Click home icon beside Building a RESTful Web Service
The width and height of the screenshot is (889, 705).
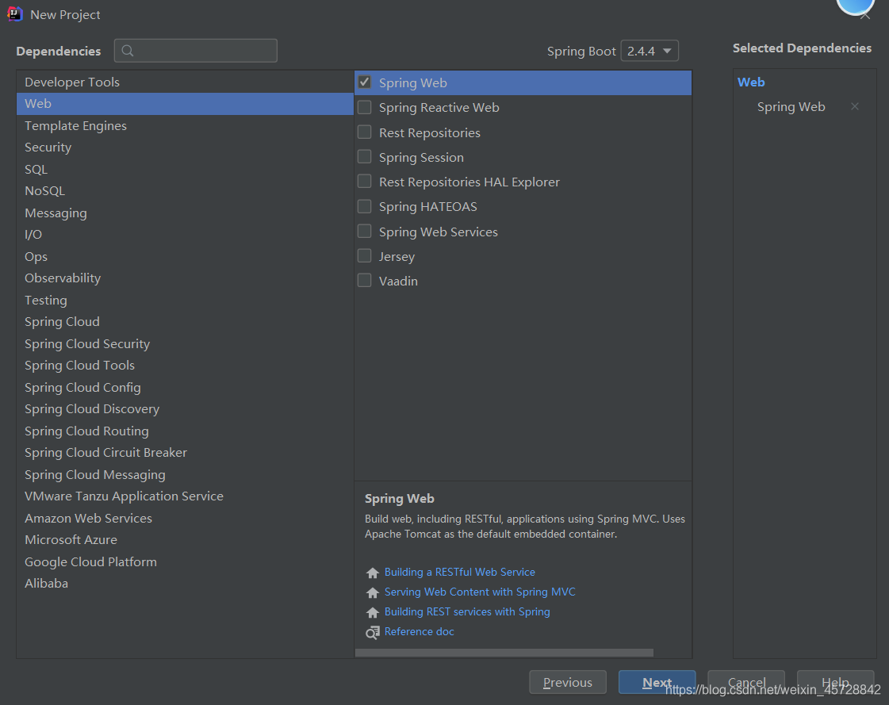(x=373, y=573)
